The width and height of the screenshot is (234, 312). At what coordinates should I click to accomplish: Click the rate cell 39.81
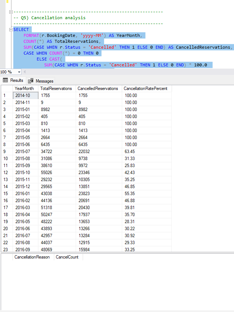(147, 208)
